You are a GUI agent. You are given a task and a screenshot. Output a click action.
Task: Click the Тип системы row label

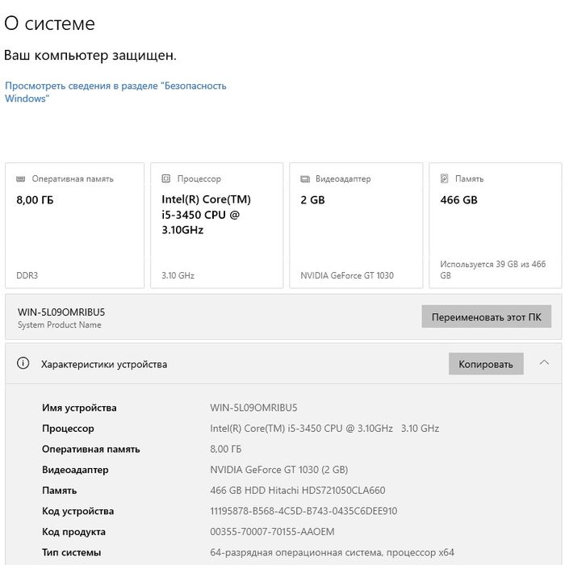pos(71,552)
